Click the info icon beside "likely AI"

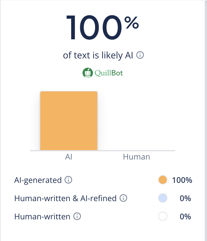140,55
